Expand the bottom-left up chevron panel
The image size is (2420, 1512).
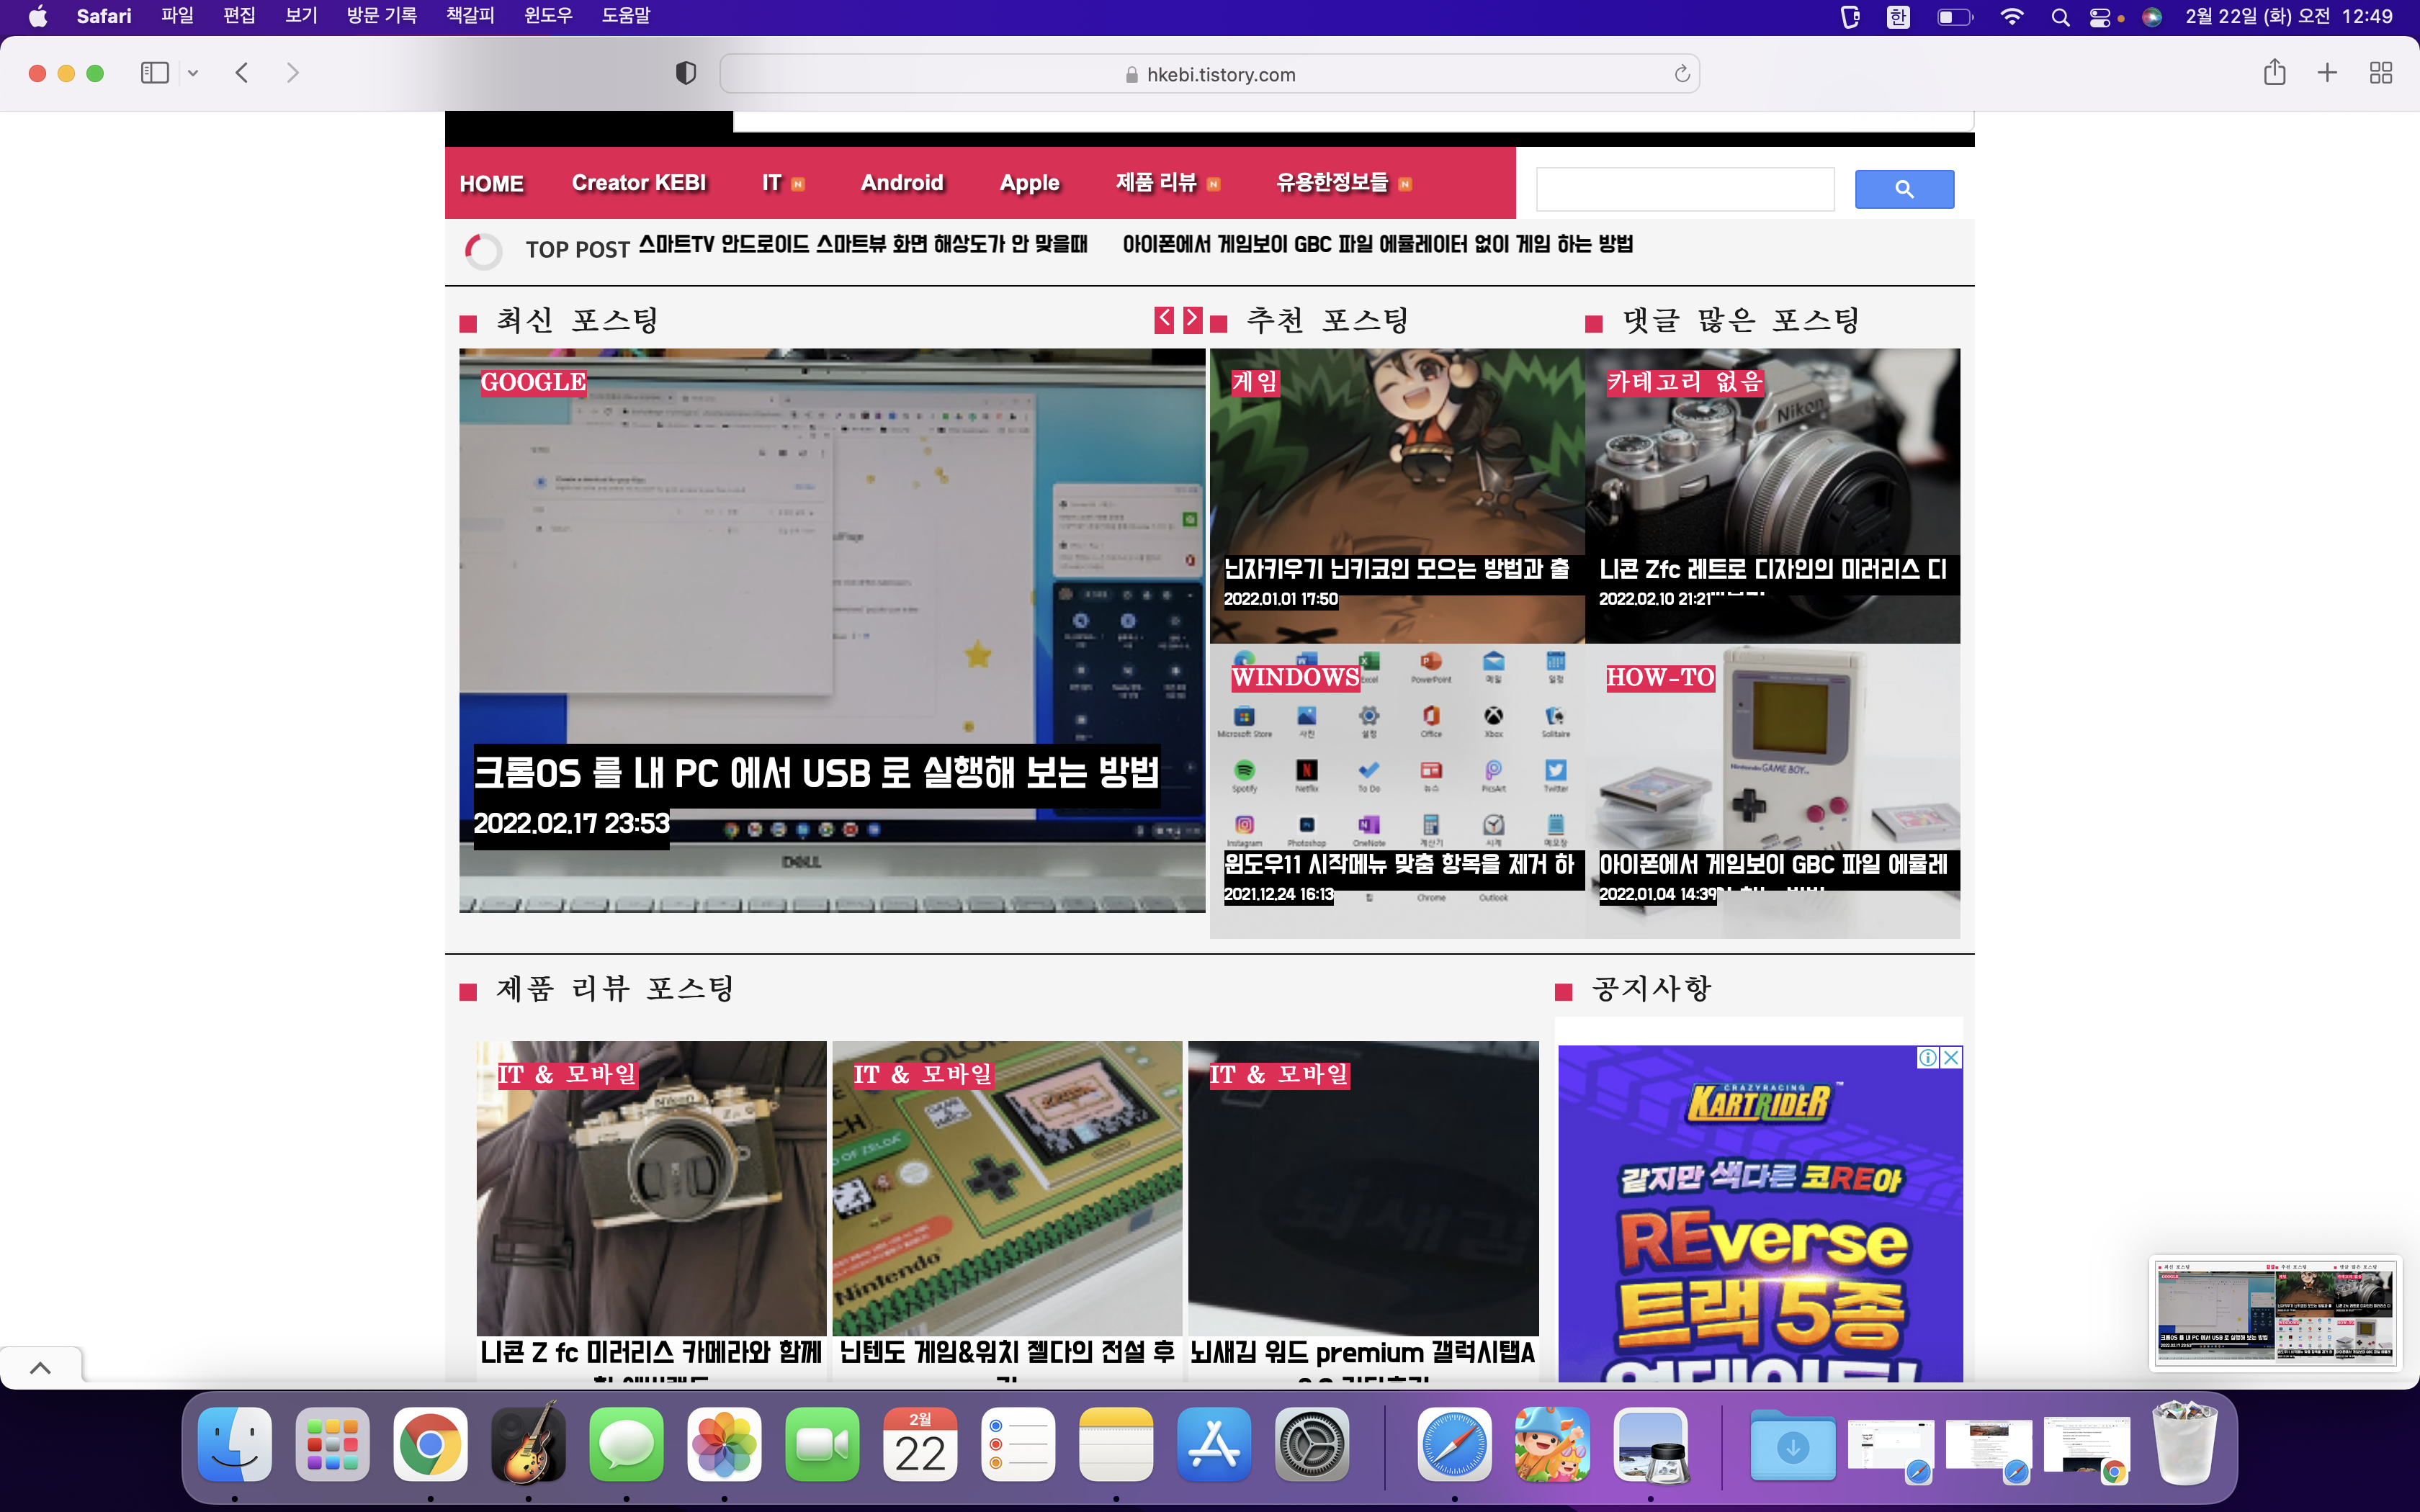pyautogui.click(x=40, y=1367)
